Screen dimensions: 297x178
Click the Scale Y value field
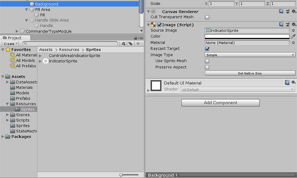point(252,4)
